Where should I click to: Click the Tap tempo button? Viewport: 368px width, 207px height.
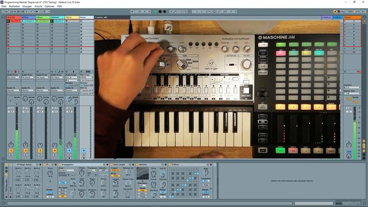6,11
